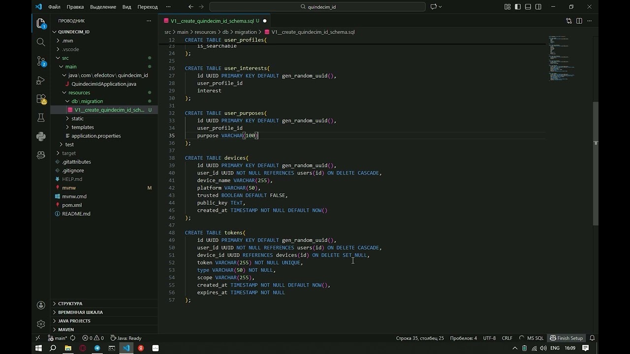This screenshot has height=354, width=630.
Task: Change CRLF line ending setting
Action: 507,338
